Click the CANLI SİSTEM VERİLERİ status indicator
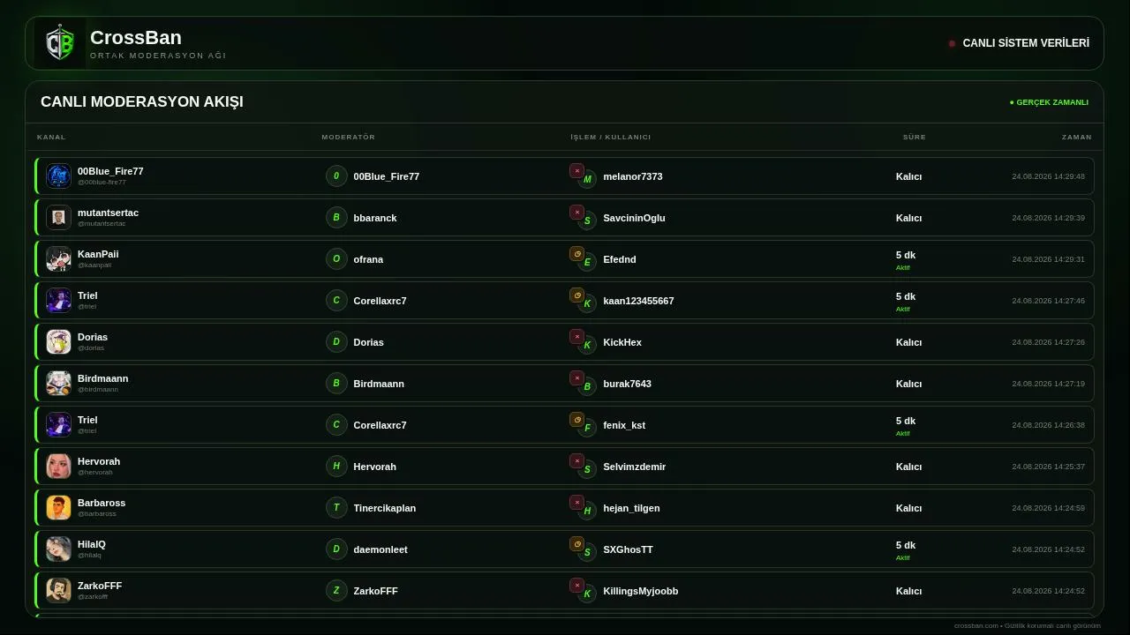This screenshot has width=1130, height=635. click(1019, 43)
